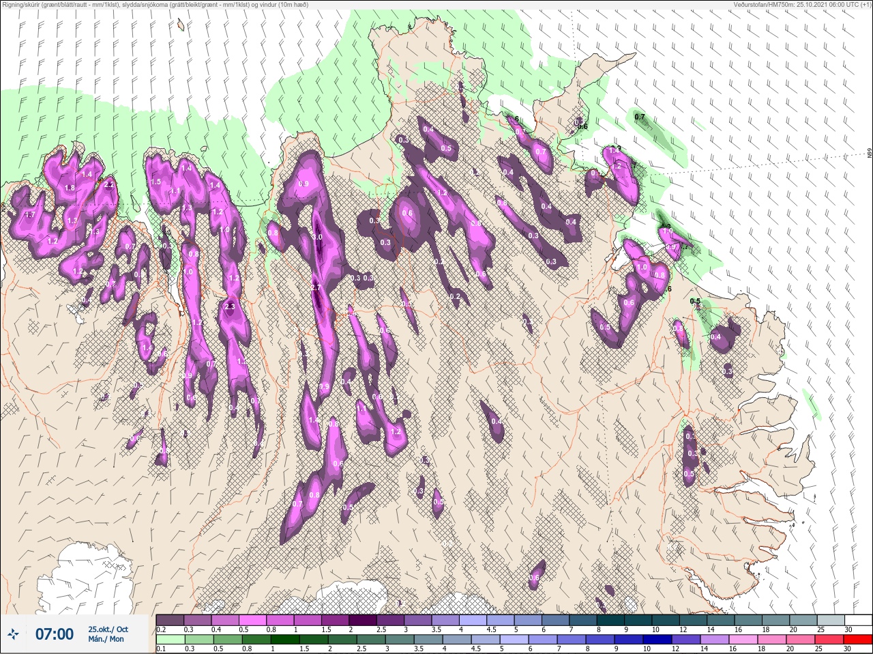Select the darkest purple swatch labeled 2 in upper legend
This screenshot has width=873, height=654.
point(363,620)
